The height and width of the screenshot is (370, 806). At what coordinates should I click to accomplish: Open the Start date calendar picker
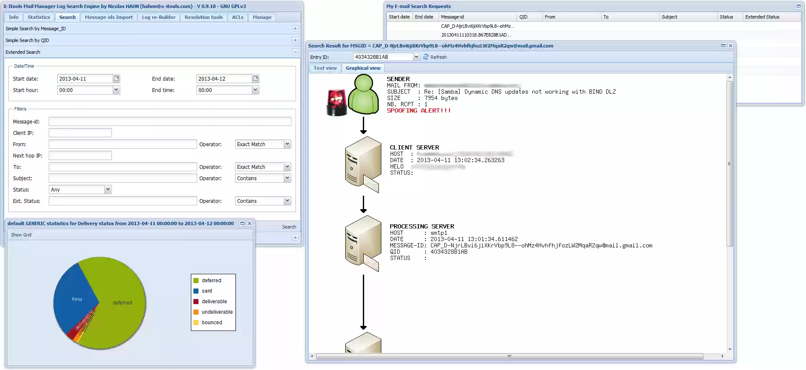[x=116, y=79]
